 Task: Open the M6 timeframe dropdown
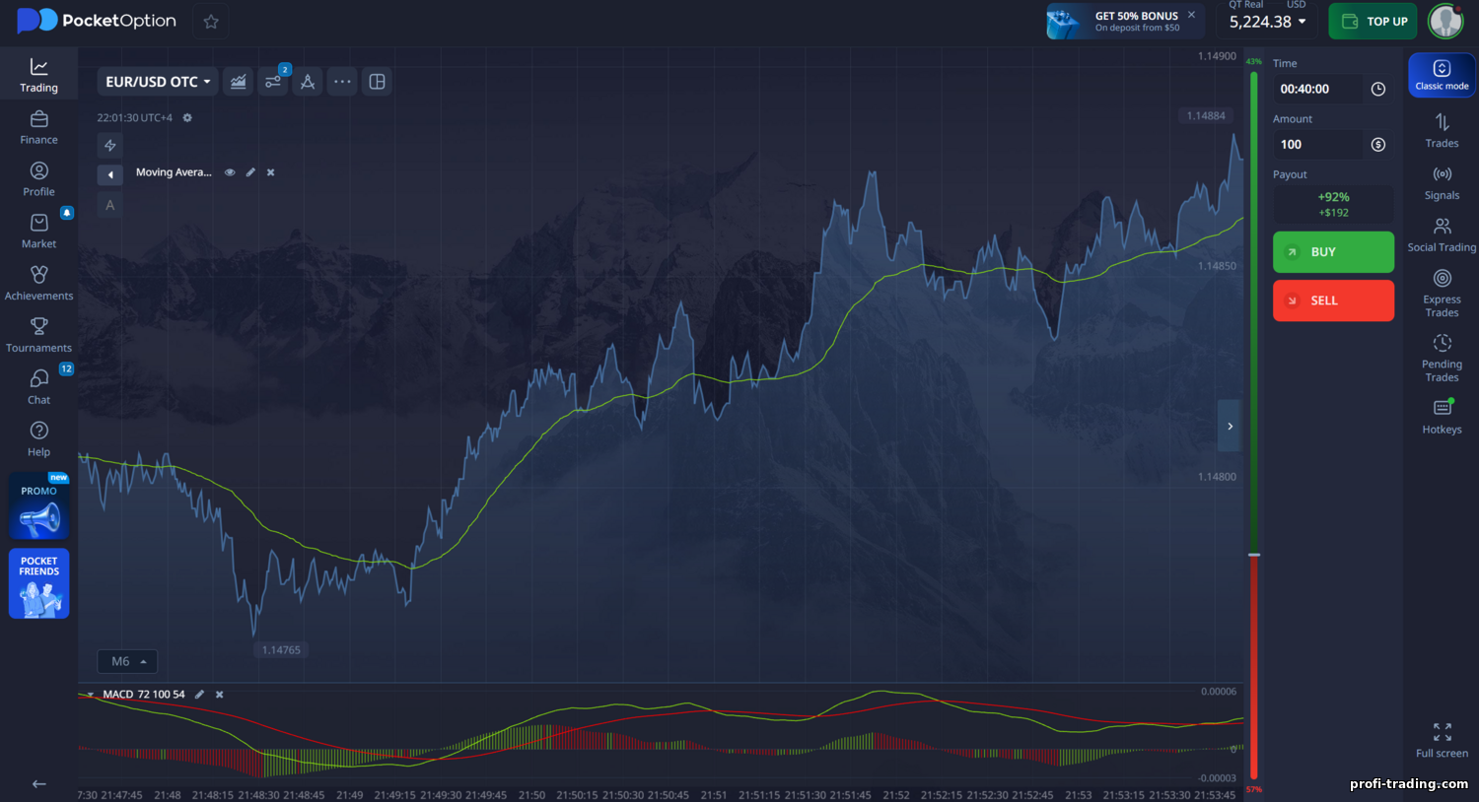(x=127, y=661)
